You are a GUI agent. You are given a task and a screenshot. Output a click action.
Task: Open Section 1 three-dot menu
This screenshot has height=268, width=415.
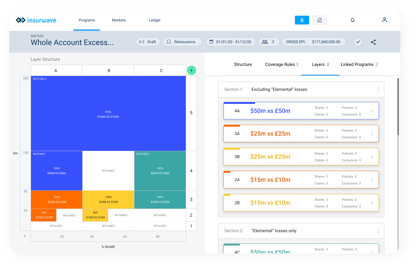pyautogui.click(x=378, y=90)
